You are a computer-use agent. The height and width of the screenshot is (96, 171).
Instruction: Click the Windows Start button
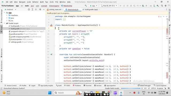[50, 93]
